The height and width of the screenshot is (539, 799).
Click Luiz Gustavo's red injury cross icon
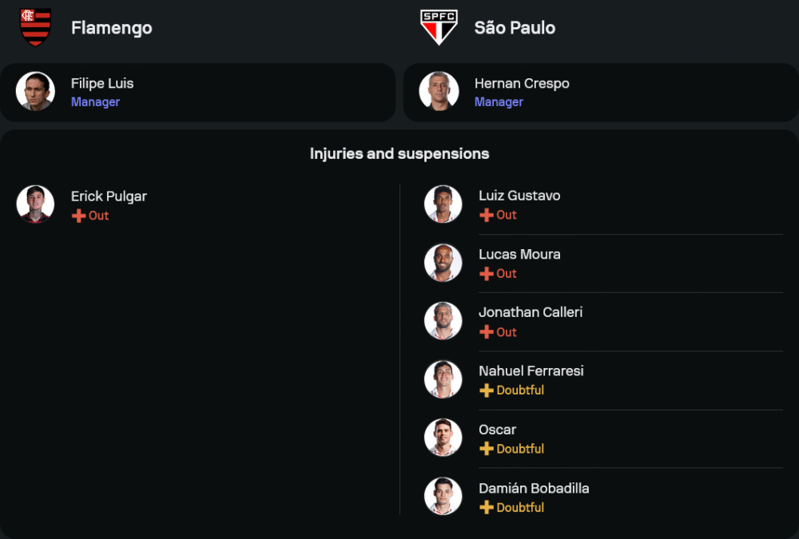[486, 215]
